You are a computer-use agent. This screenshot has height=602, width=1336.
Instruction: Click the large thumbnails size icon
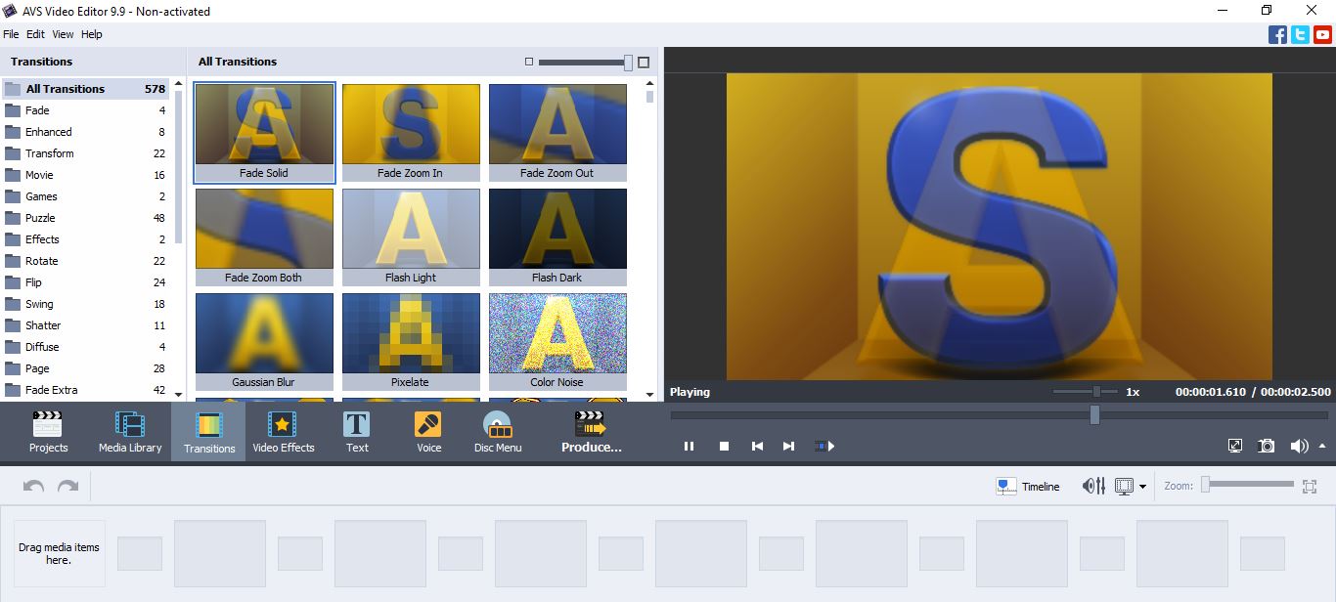644,62
